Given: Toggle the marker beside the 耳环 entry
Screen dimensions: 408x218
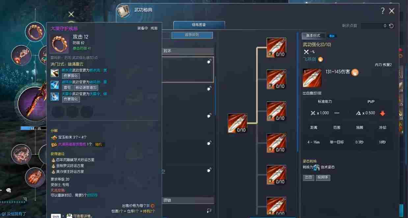Looking at the screenshot, I should (209, 61).
